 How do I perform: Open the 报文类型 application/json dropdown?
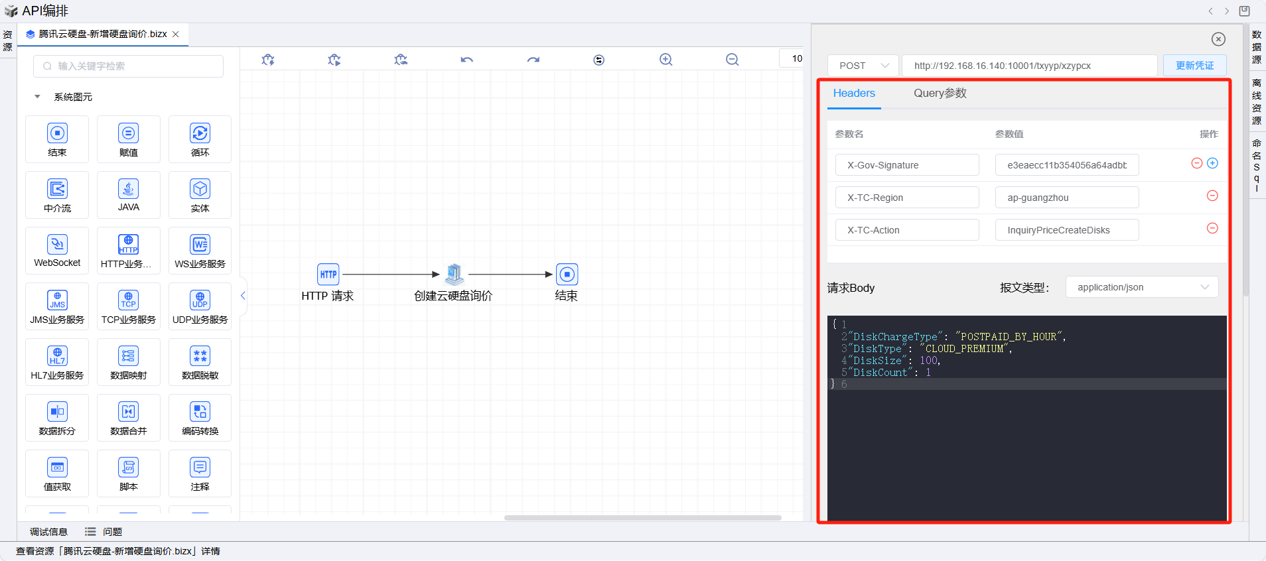(1142, 287)
